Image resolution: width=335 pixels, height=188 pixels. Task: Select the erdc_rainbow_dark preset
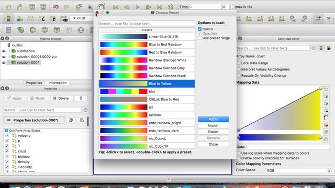pyautogui.click(x=147, y=131)
